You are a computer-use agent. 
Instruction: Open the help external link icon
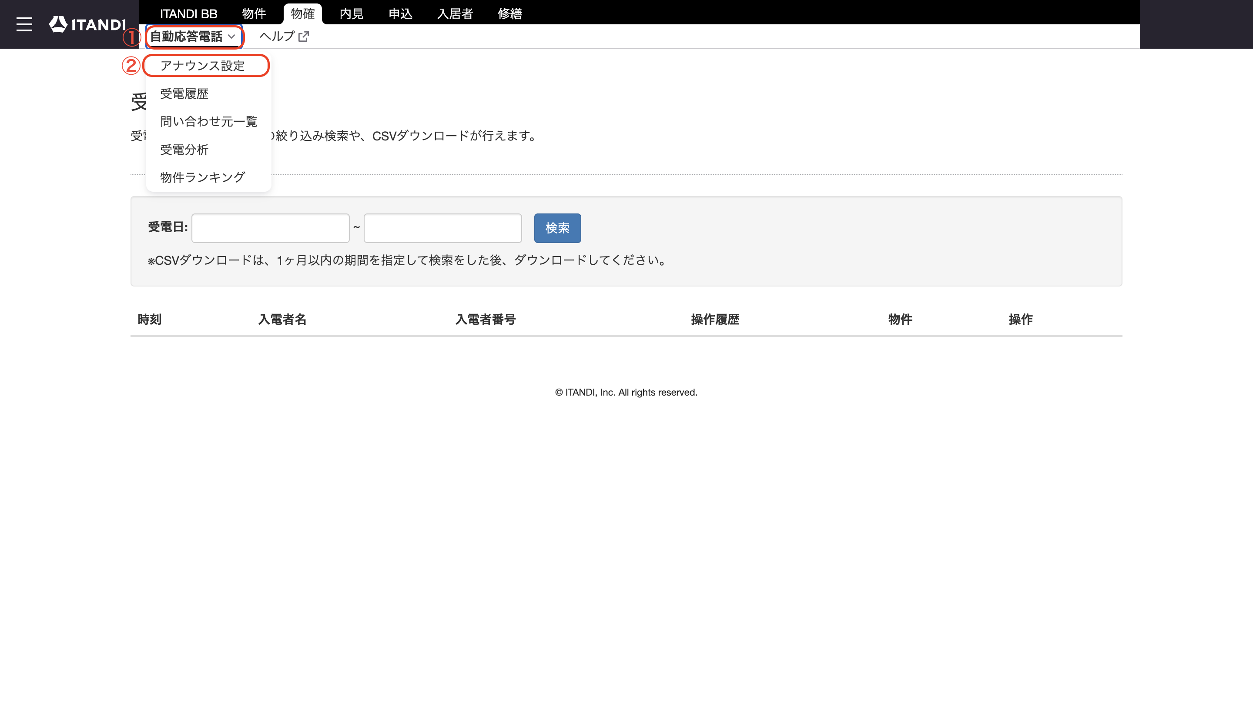click(x=304, y=37)
